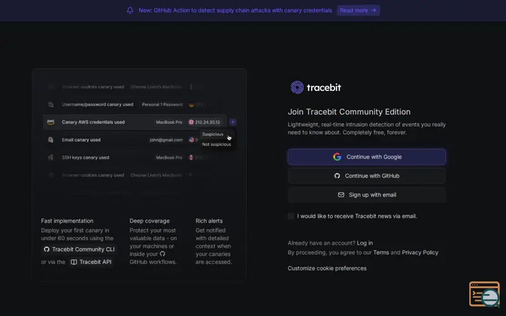Click Personal 1 Password label
Image resolution: width=506 pixels, height=316 pixels.
tap(163, 104)
